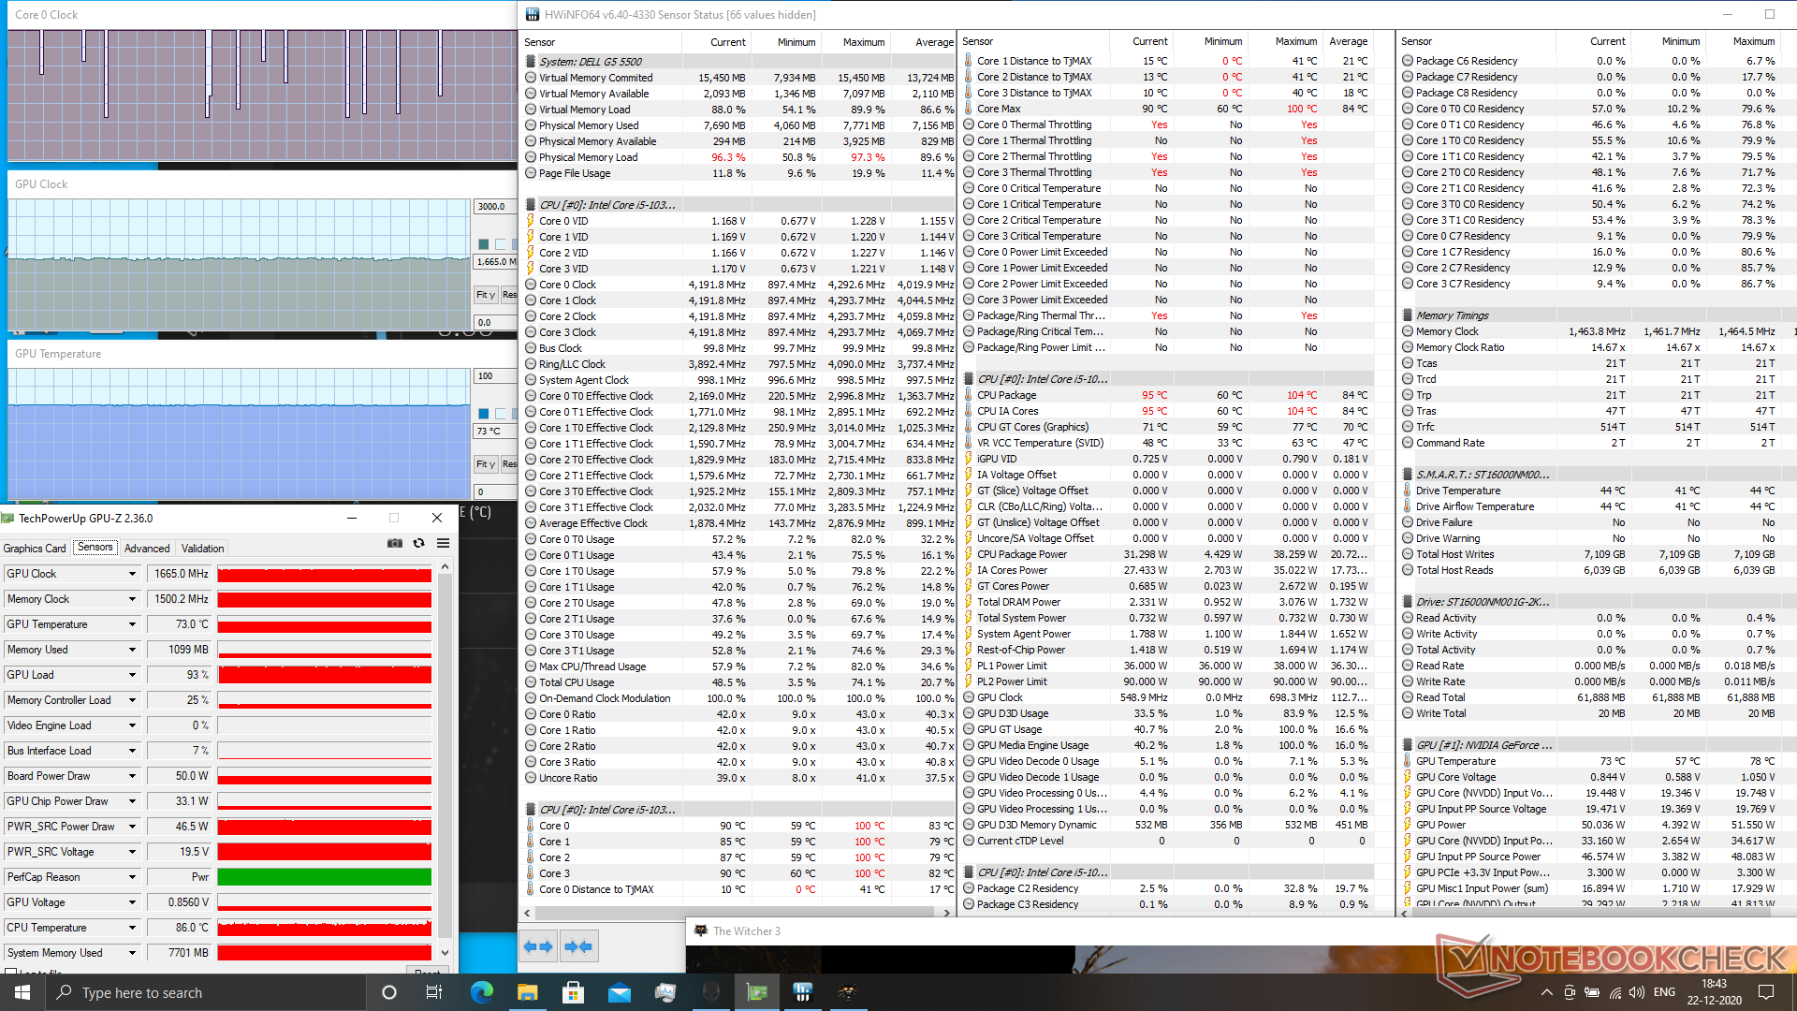
Task: Click Cortana circle icon on taskbar
Action: coord(389,992)
